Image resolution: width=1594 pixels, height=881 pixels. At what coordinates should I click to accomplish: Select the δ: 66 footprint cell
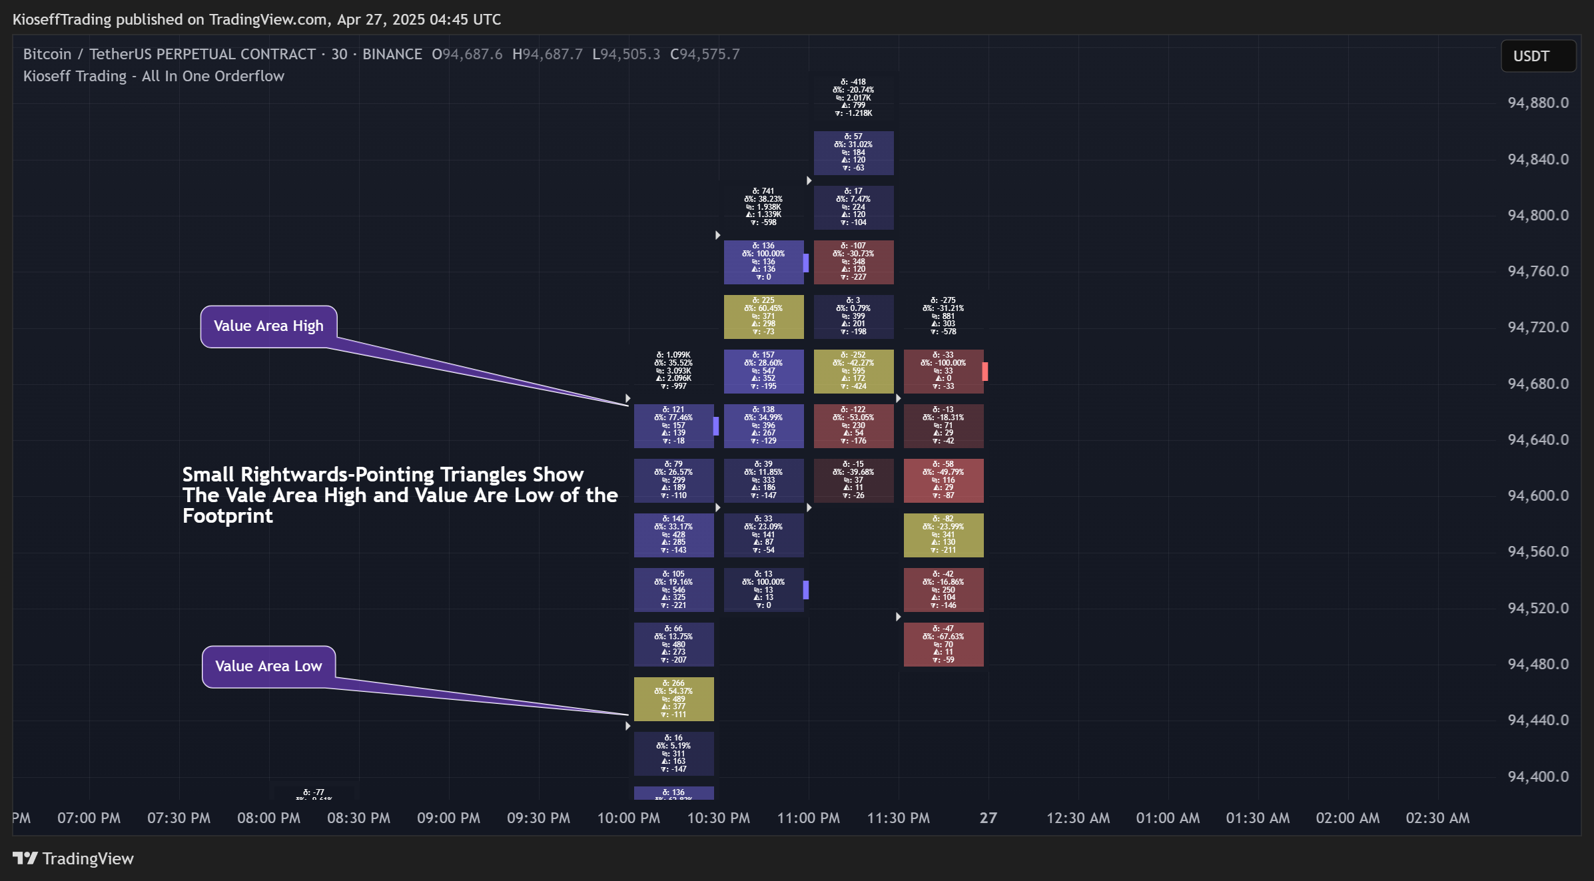(673, 645)
